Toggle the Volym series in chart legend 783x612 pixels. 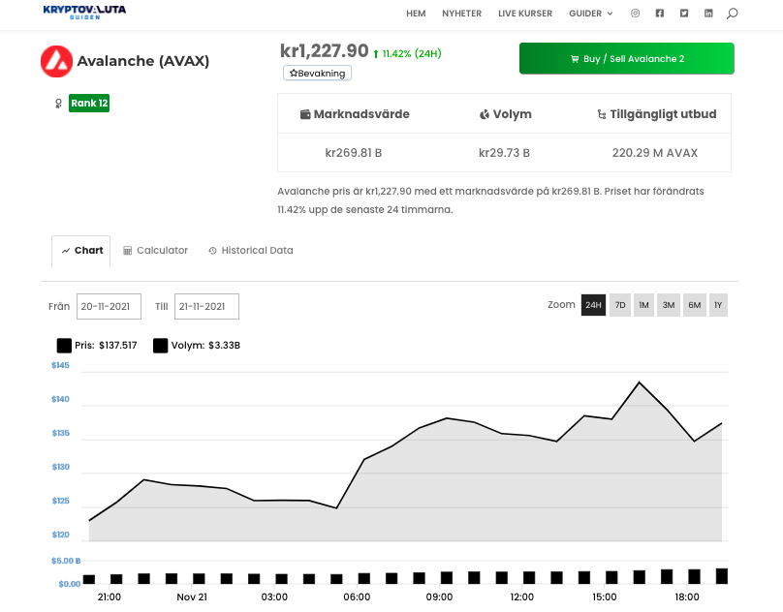pyautogui.click(x=161, y=345)
